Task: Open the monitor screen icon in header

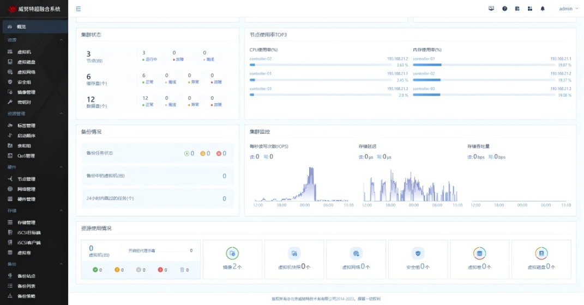Action: click(x=491, y=9)
